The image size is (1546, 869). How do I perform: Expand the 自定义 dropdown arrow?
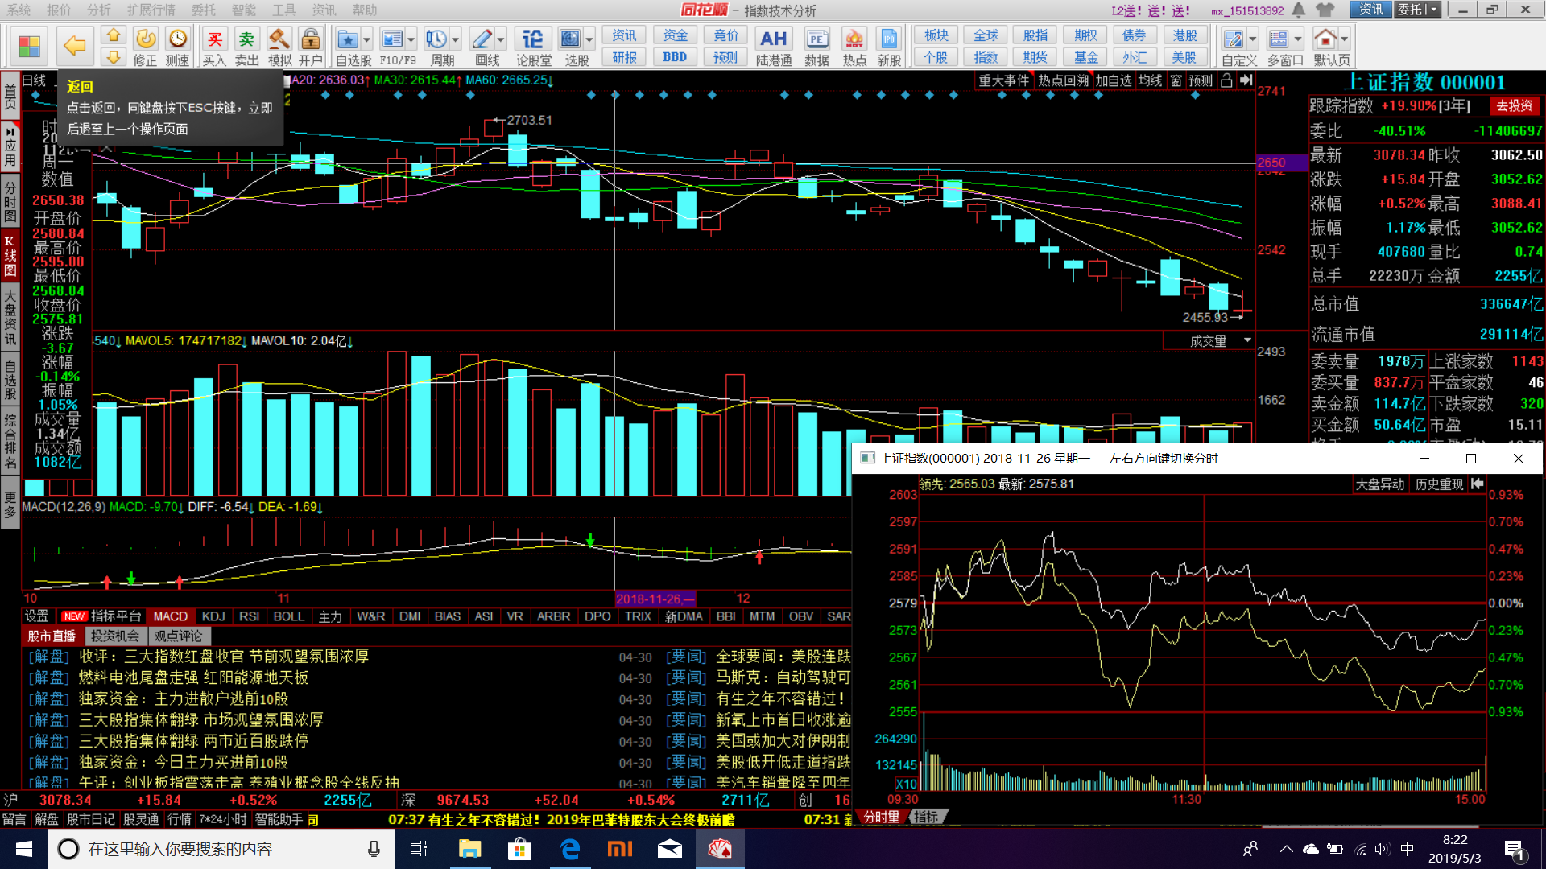pyautogui.click(x=1253, y=39)
